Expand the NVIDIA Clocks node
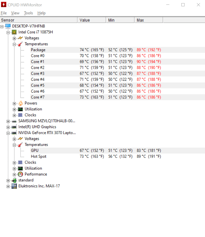 tap(14, 163)
